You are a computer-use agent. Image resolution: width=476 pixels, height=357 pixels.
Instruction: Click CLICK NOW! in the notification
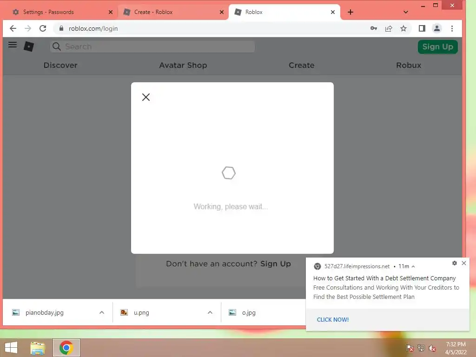pos(333,320)
